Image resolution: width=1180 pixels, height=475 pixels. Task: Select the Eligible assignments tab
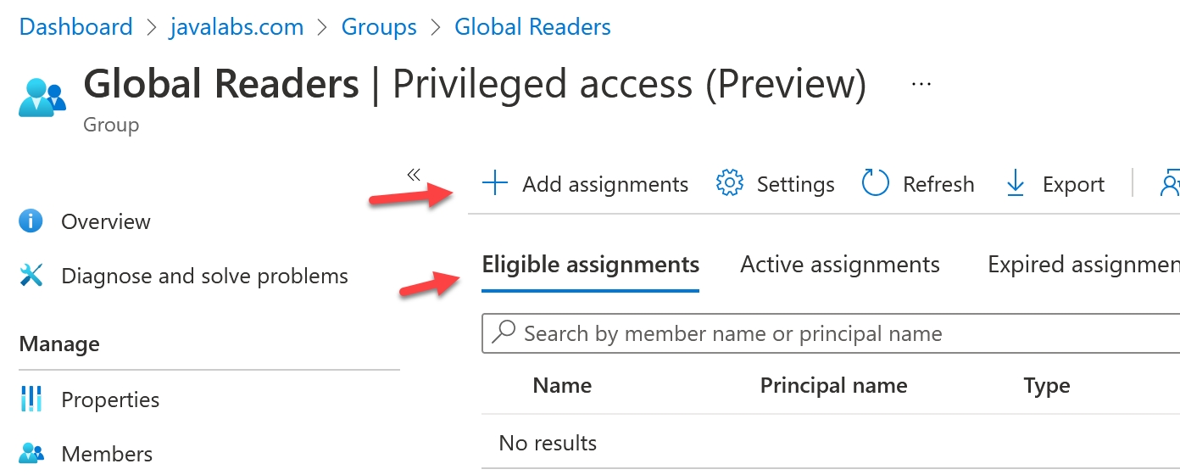(x=591, y=265)
